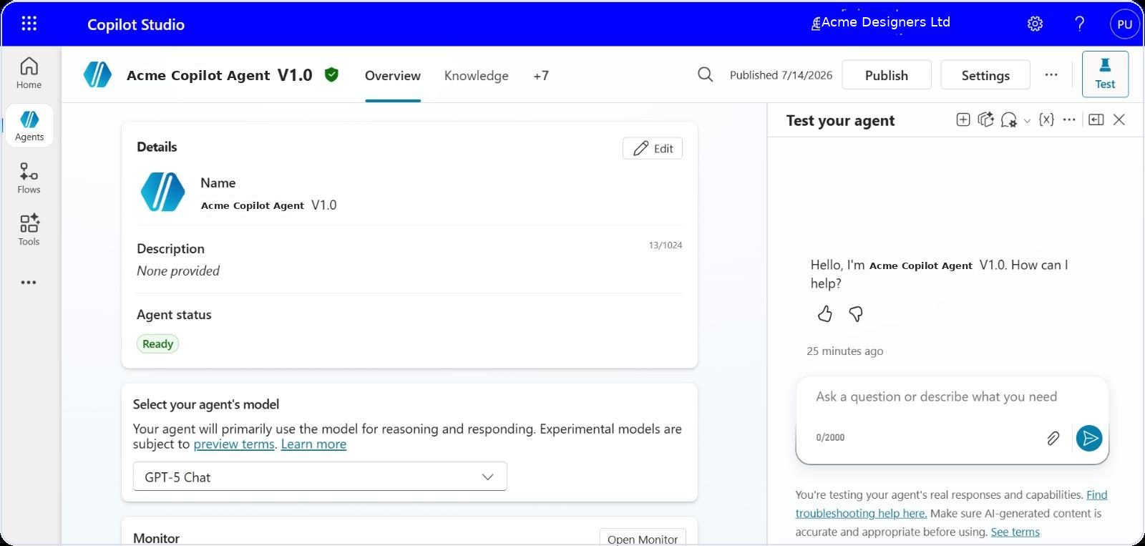Click the agent logo in Details card
The image size is (1145, 546).
point(162,192)
